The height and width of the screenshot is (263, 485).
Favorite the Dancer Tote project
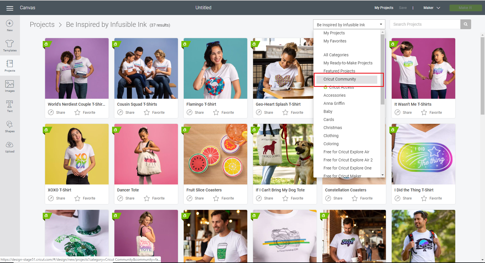(154, 198)
